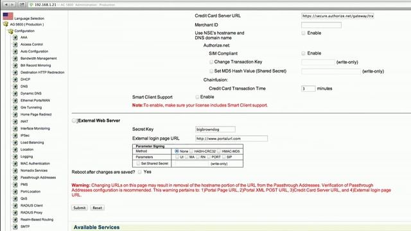Check the UI parameter box
411x231 pixels.
point(177,157)
